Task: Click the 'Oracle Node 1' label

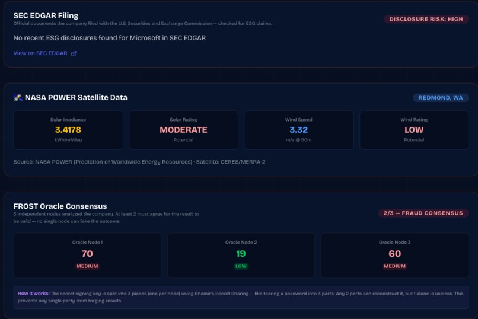Action: click(87, 243)
